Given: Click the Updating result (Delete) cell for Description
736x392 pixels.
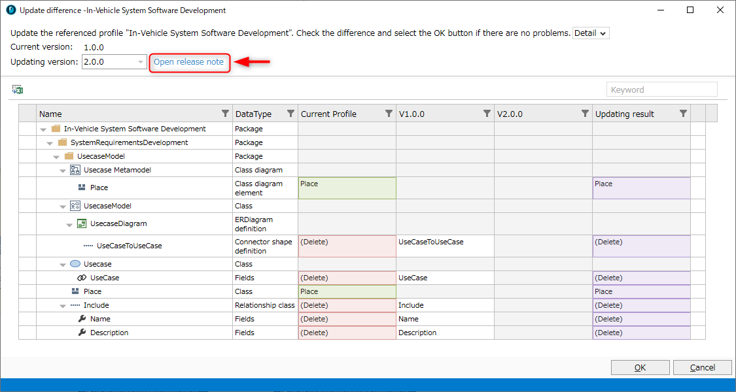Looking at the screenshot, I should [x=641, y=333].
